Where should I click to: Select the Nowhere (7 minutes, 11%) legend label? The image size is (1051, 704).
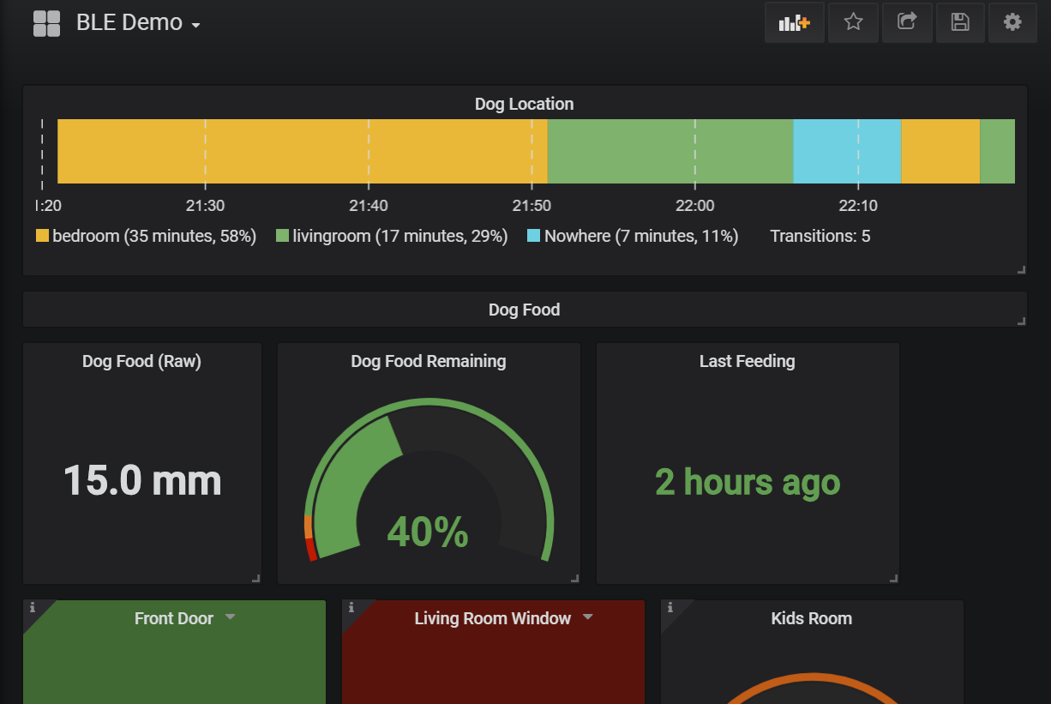[641, 236]
